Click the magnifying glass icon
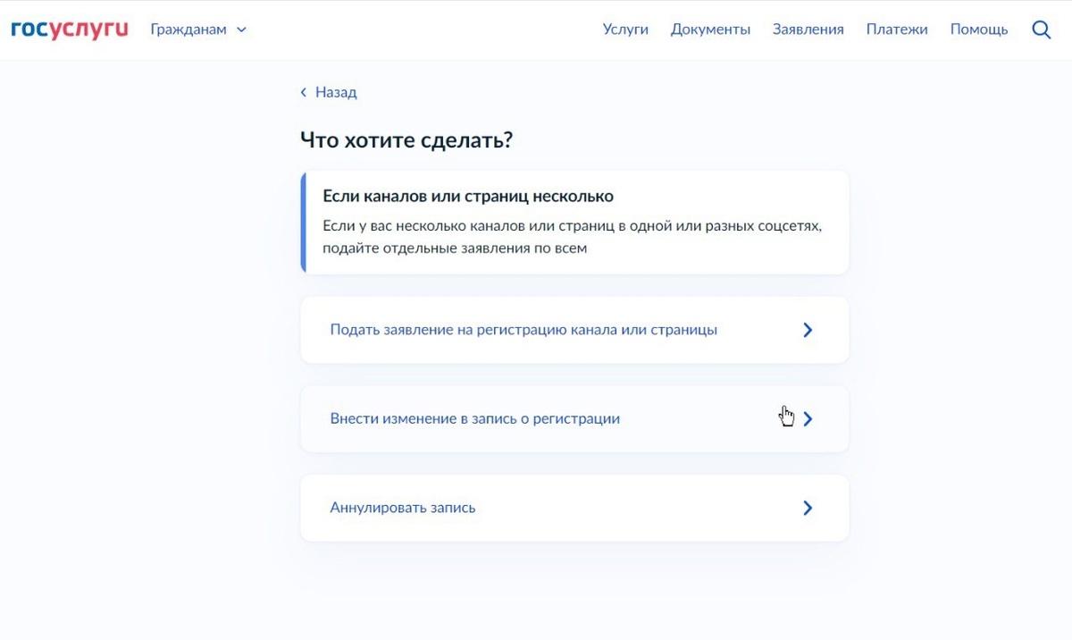The width and height of the screenshot is (1072, 640). pos(1042,29)
